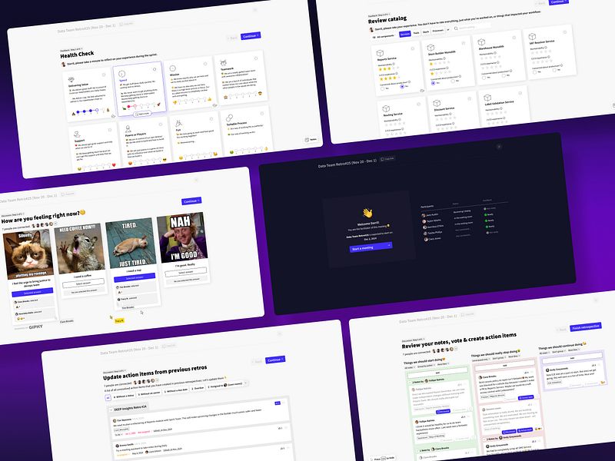Select the Overdue filter in action items window
615x461 pixels.
[x=198, y=388]
